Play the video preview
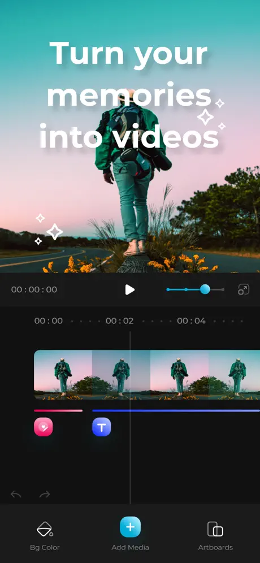Image resolution: width=260 pixels, height=563 pixels. coord(129,289)
